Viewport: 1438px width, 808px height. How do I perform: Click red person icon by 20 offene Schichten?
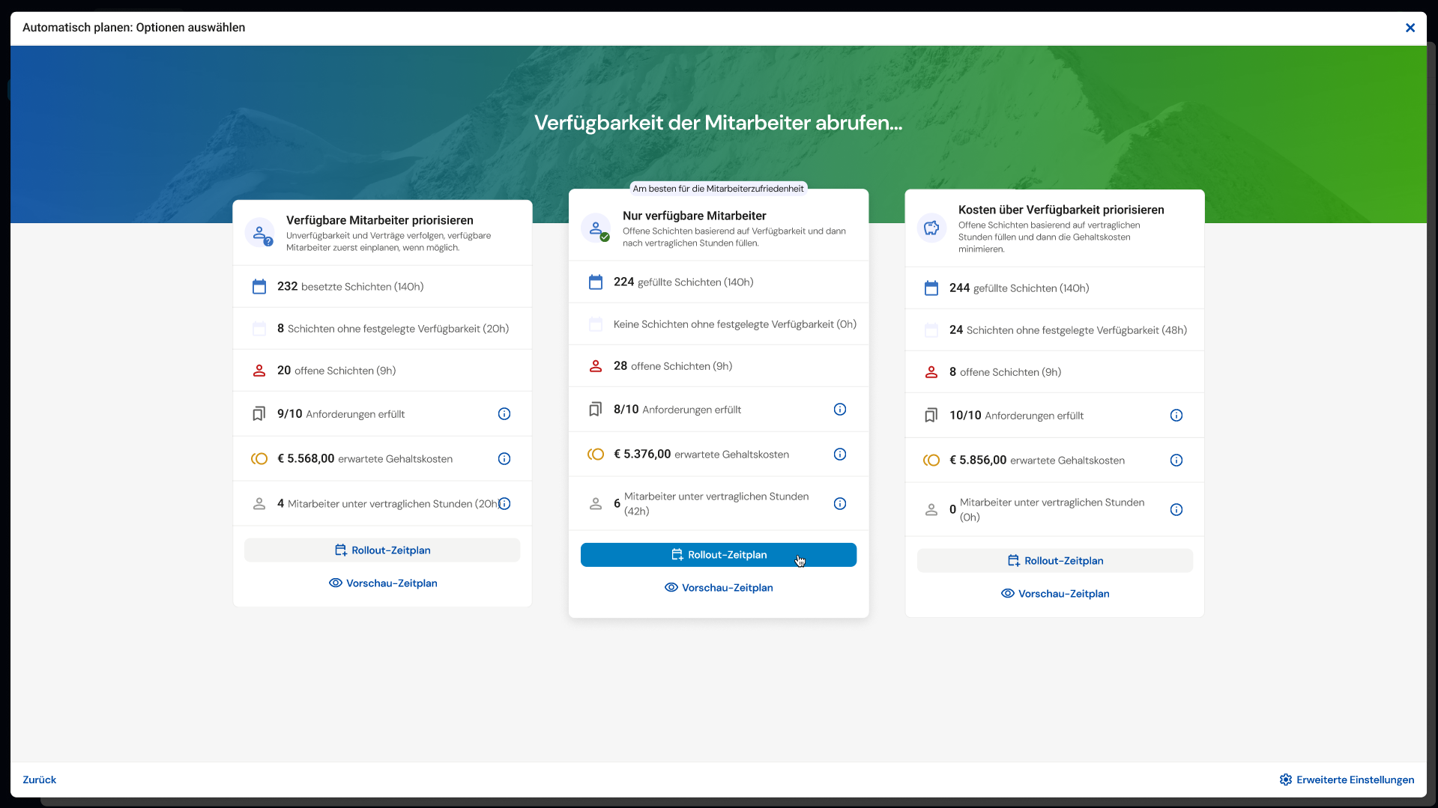[259, 371]
